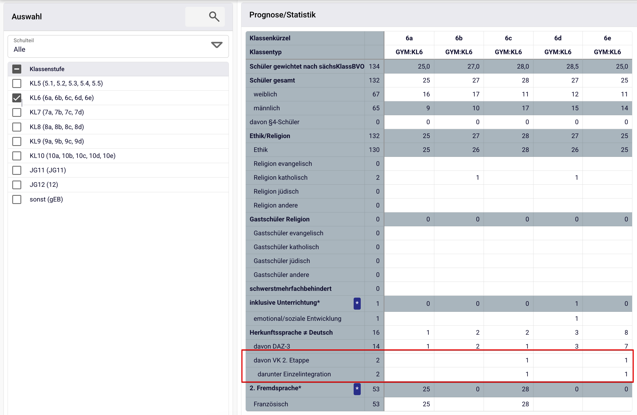The image size is (637, 415).
Task: Click the 6a column header
Action: [409, 38]
